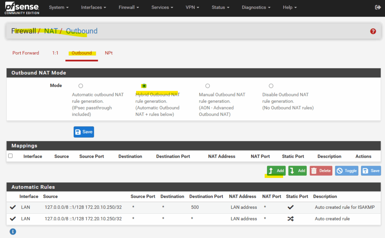Click the checkmark icon on the ISAKMP rule row
Image resolution: width=385 pixels, height=238 pixels.
click(x=13, y=207)
